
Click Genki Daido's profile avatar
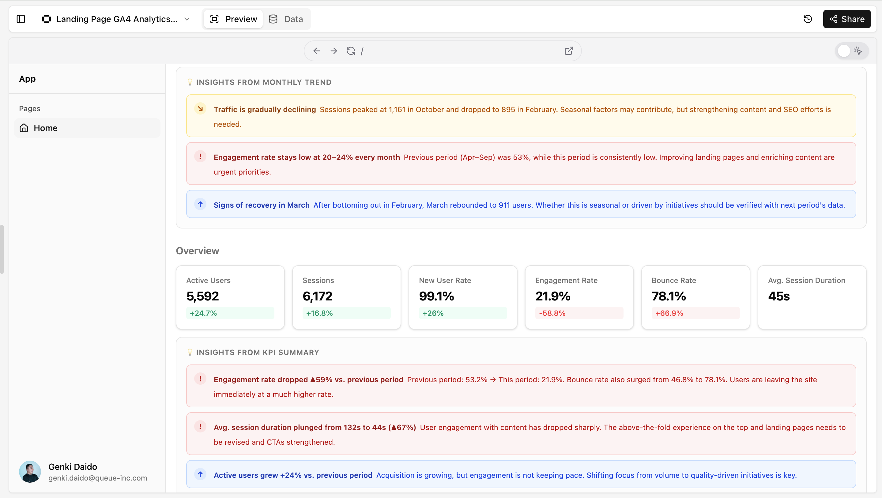click(30, 472)
